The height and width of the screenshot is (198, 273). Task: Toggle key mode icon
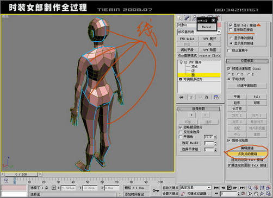tap(216, 194)
